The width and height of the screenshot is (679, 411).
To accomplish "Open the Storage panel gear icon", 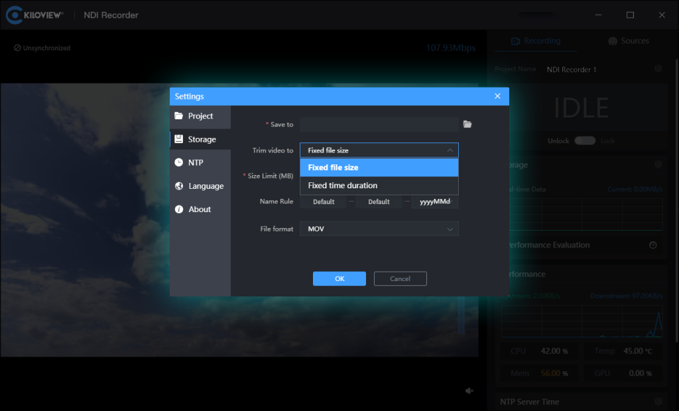I will pos(658,164).
